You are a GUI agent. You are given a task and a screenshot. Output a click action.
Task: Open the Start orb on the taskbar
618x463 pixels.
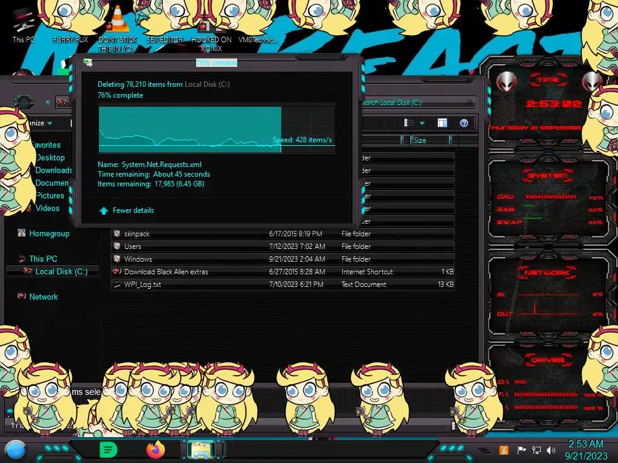16,451
